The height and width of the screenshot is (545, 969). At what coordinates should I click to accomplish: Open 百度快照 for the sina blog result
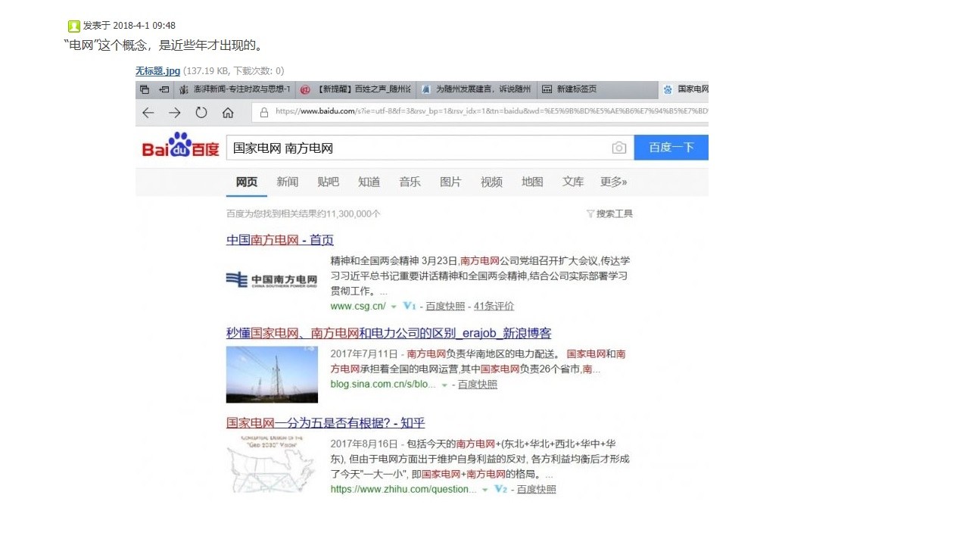(477, 385)
